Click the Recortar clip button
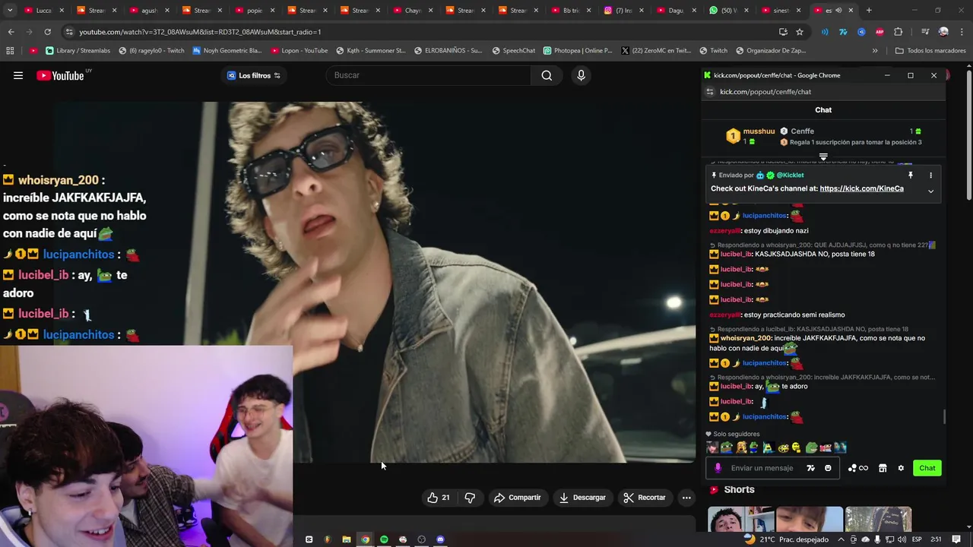 [644, 498]
